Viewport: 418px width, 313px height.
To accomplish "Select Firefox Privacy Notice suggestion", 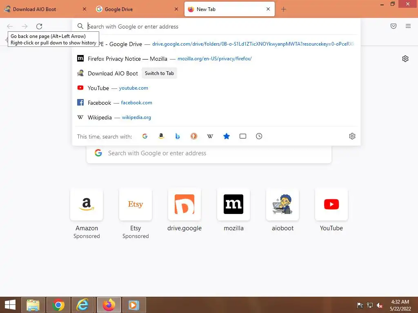I will tap(216, 59).
